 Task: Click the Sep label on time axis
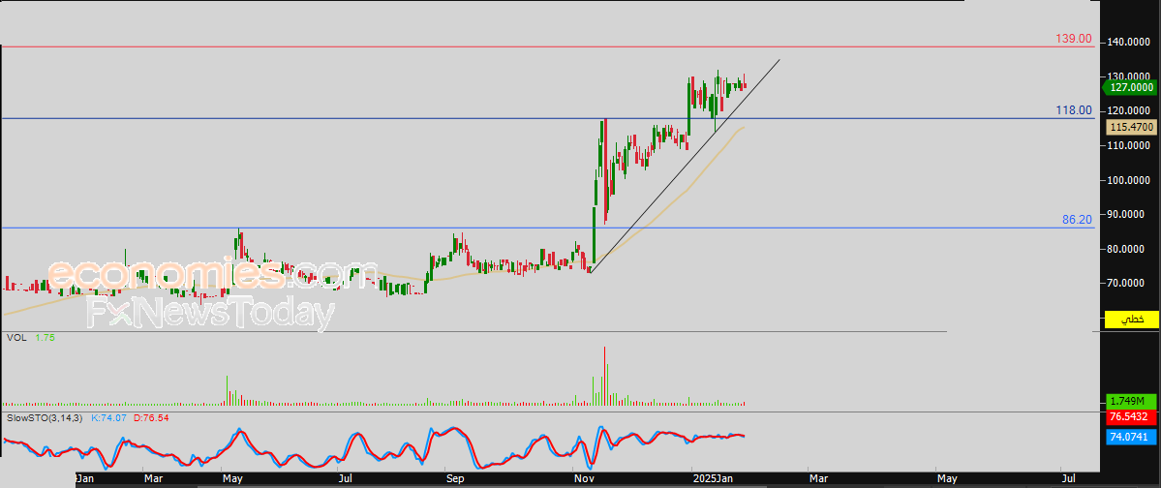pos(456,477)
